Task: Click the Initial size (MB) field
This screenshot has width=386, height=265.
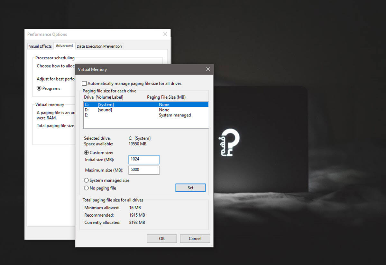Action: tap(144, 159)
